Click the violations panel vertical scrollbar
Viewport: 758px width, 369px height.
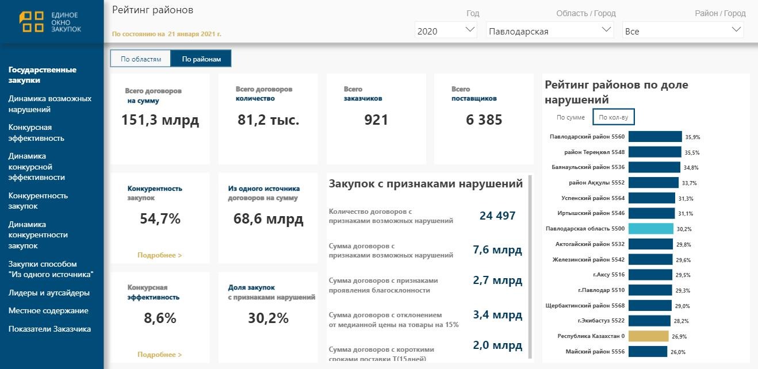click(x=530, y=264)
